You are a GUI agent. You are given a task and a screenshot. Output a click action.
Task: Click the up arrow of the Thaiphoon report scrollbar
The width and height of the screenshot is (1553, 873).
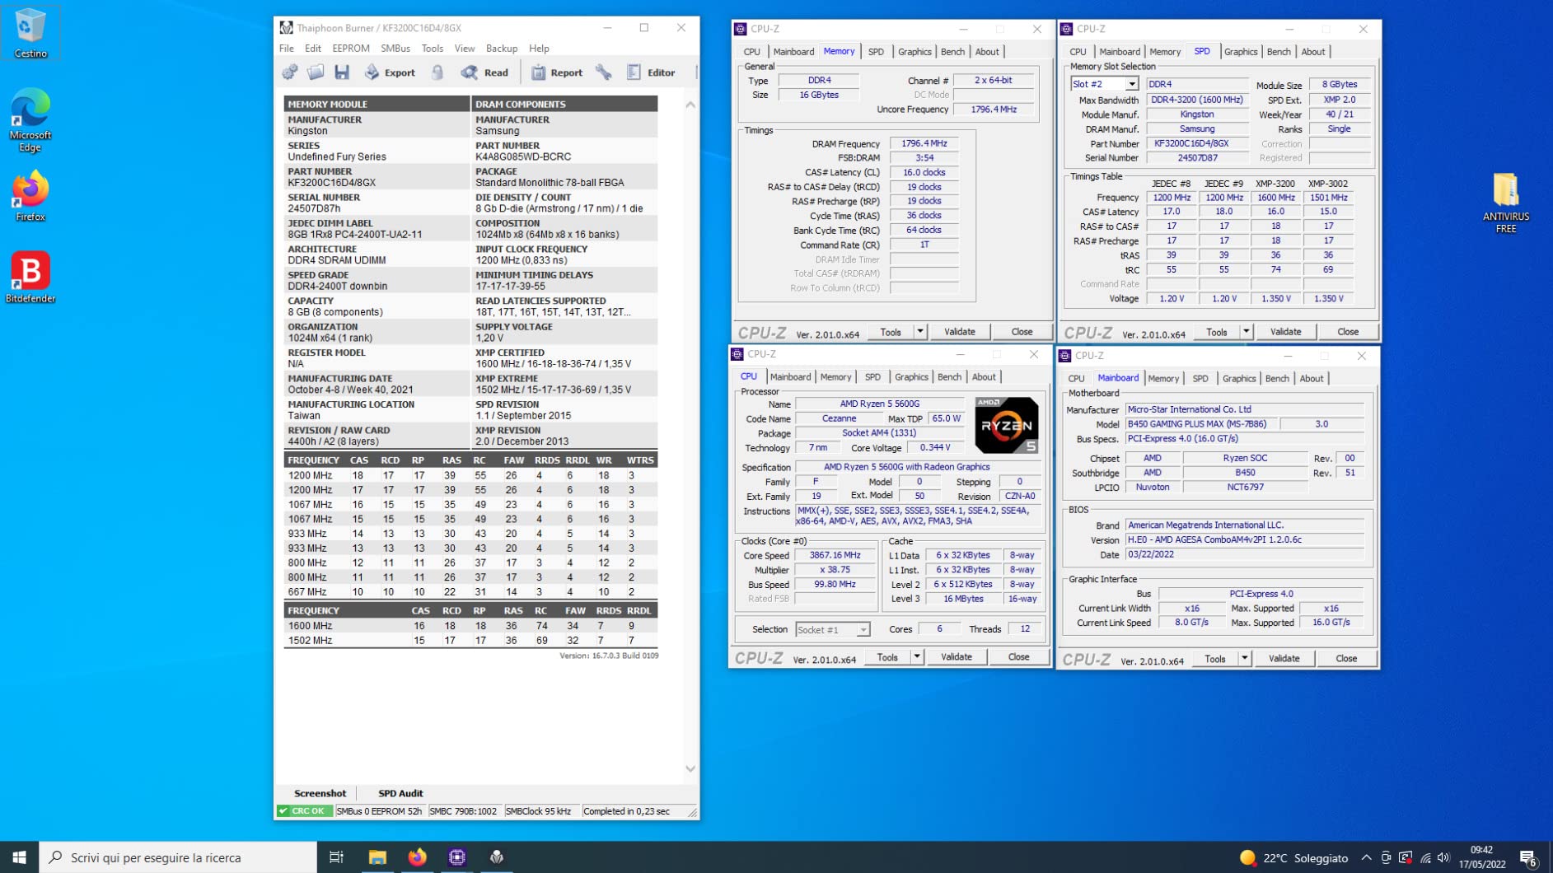point(690,105)
